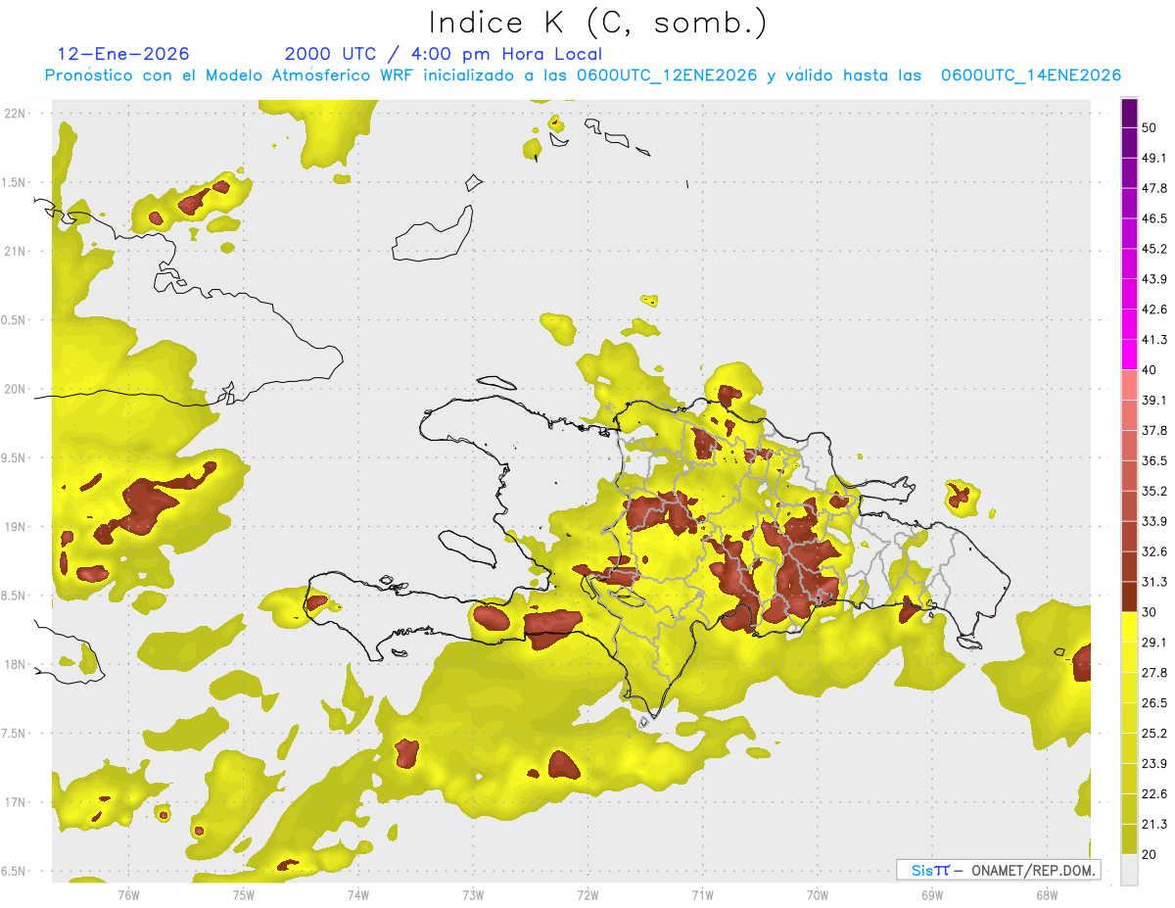The height and width of the screenshot is (908, 1175).
Task: Click the colorbar value "31.3"
Action: (x=1154, y=582)
